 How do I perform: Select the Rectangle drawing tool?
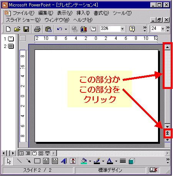pos(37,161)
